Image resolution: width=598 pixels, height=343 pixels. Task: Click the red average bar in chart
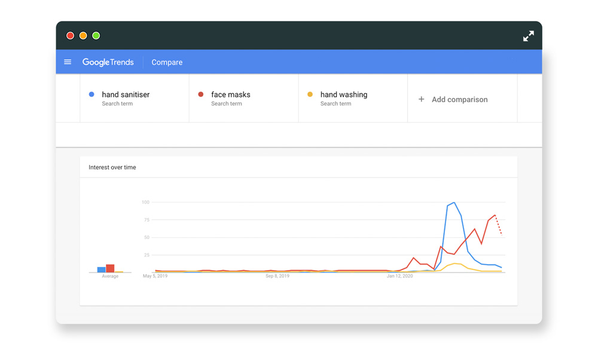(x=110, y=268)
